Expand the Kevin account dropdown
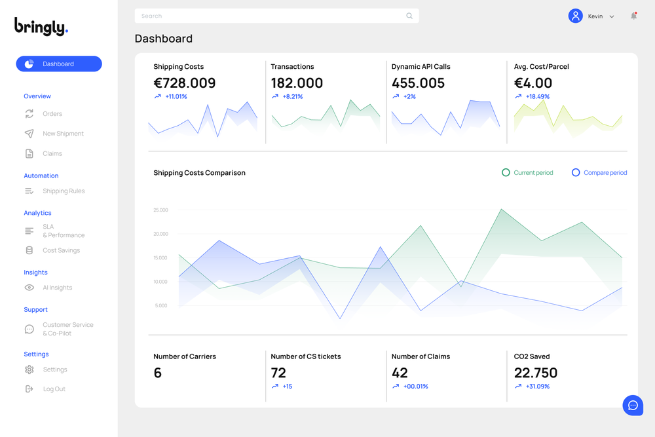The image size is (655, 437). click(611, 16)
